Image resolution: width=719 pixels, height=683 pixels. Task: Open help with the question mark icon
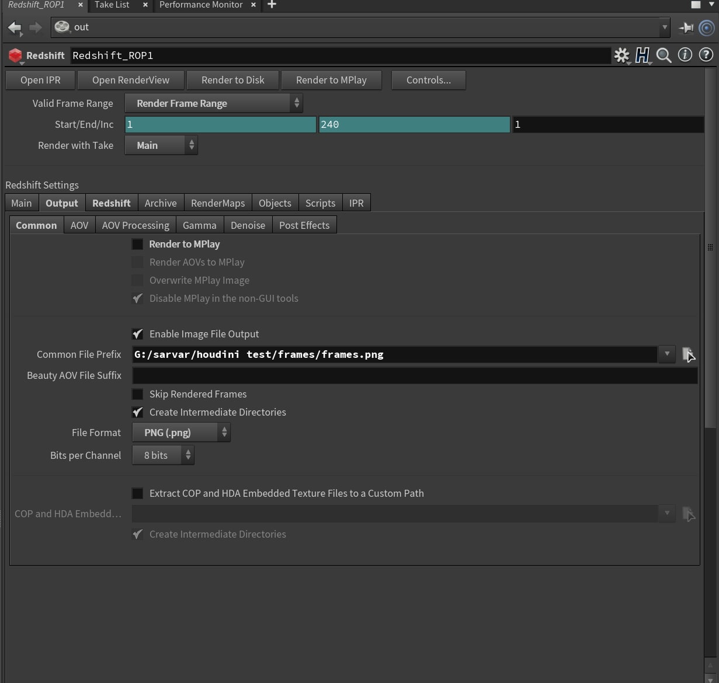[x=706, y=55]
